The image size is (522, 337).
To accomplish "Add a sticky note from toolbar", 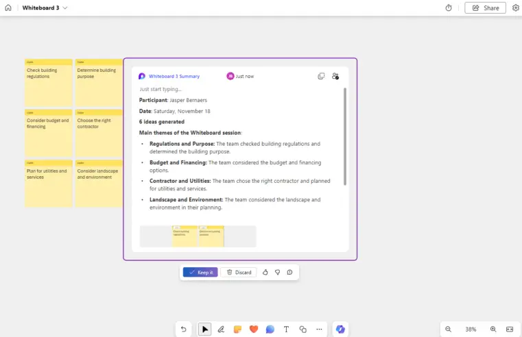I will coord(237,329).
